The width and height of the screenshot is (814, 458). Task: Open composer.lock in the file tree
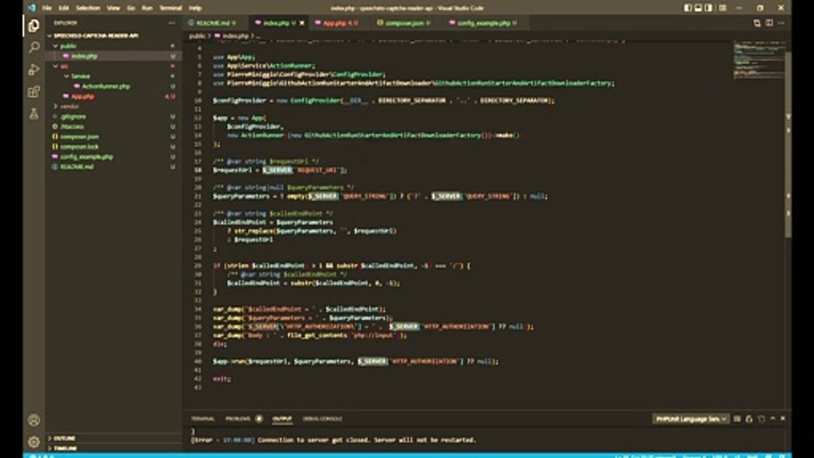pos(113,146)
